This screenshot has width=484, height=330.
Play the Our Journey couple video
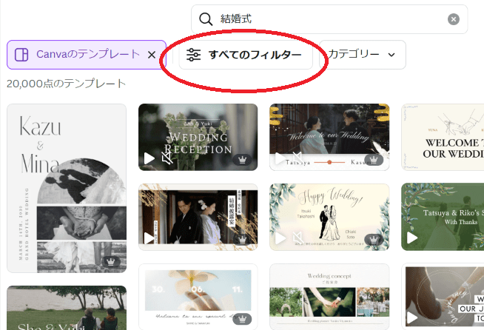[412, 317]
